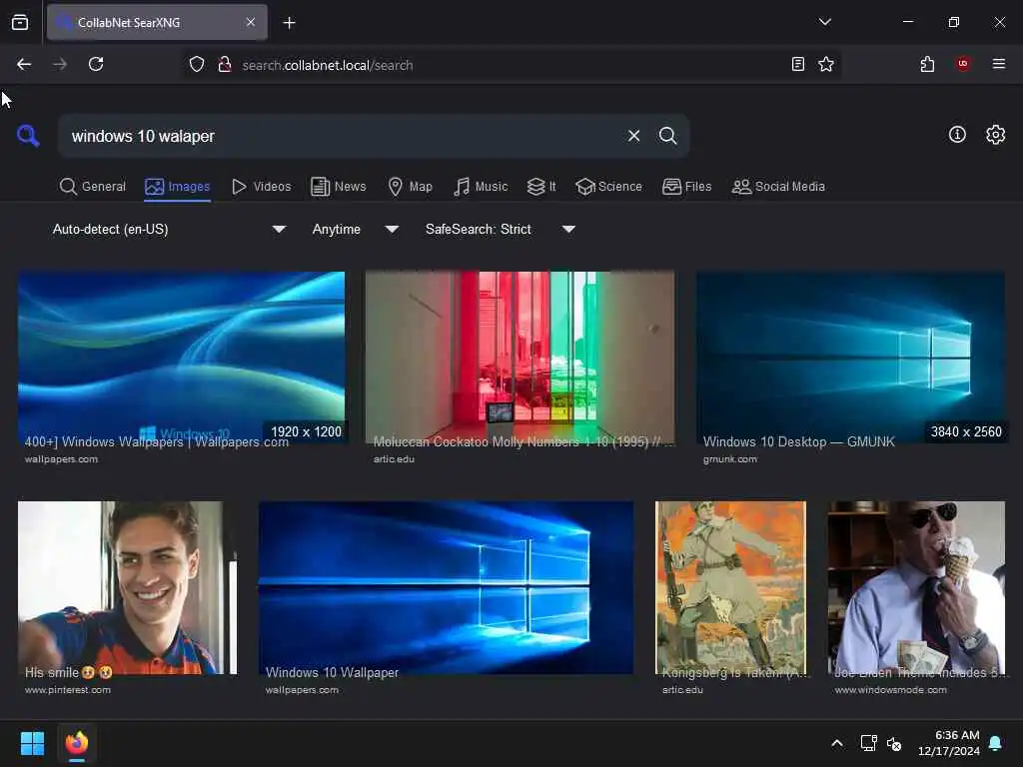Image resolution: width=1023 pixels, height=767 pixels.
Task: Switch to the Files tab
Action: coord(687,187)
